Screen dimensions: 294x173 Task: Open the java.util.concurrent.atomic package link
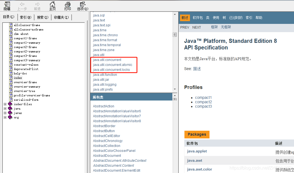[x=113, y=65]
